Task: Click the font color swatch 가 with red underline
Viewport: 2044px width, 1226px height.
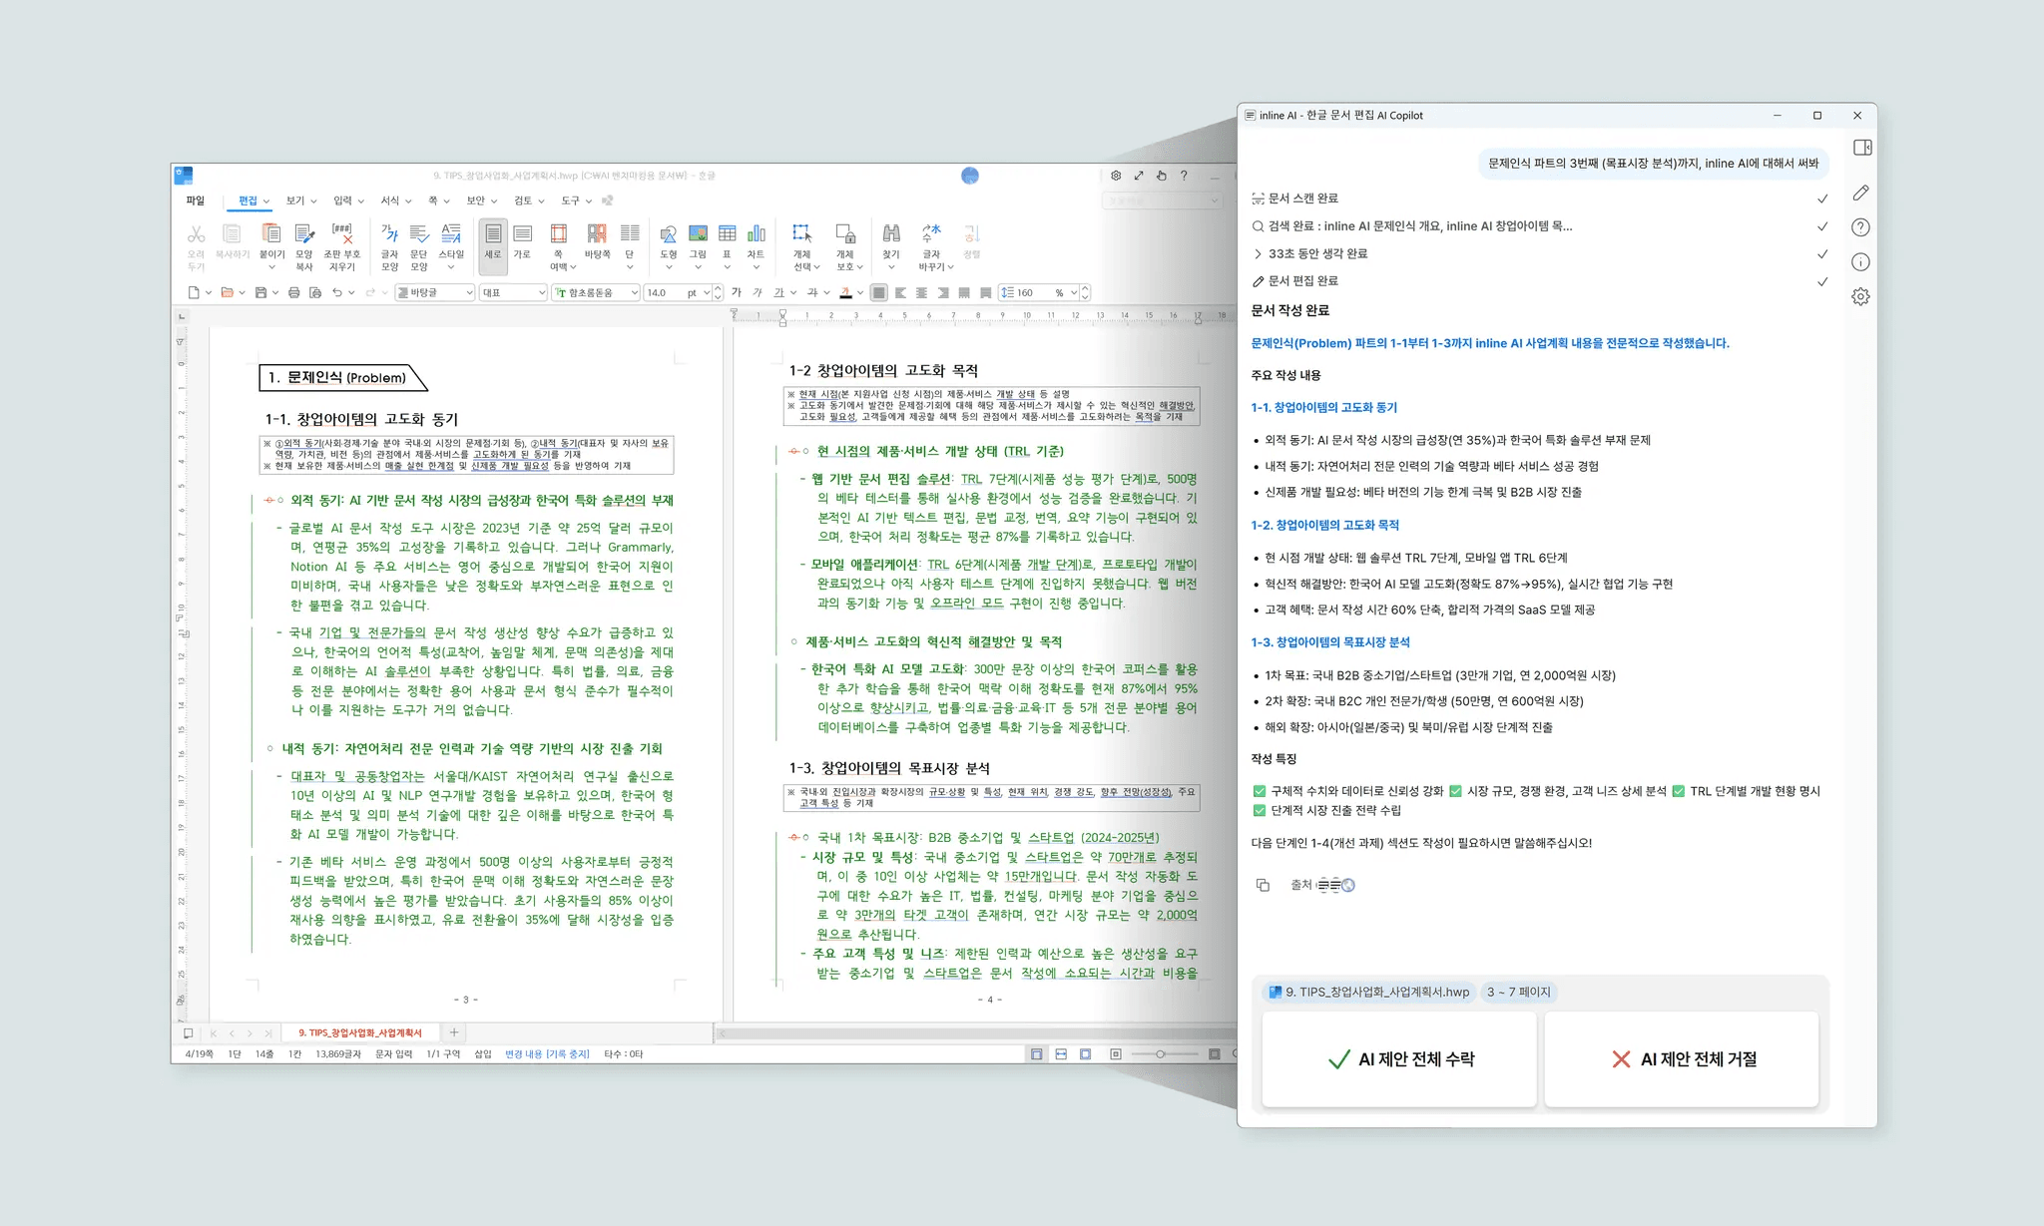Action: (x=845, y=292)
